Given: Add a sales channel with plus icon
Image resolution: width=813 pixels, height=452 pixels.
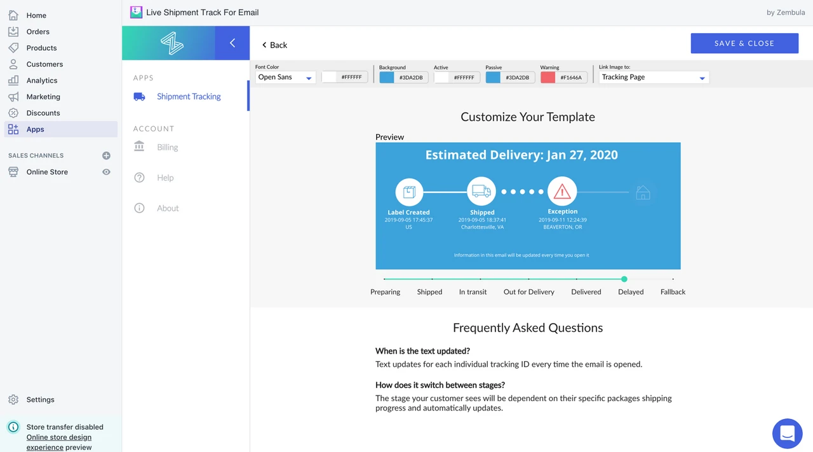Looking at the screenshot, I should 106,156.
